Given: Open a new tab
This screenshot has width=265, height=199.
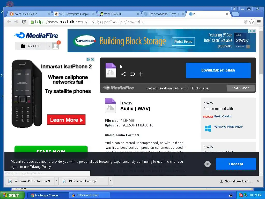Looking at the screenshot, I should tap(235, 14).
